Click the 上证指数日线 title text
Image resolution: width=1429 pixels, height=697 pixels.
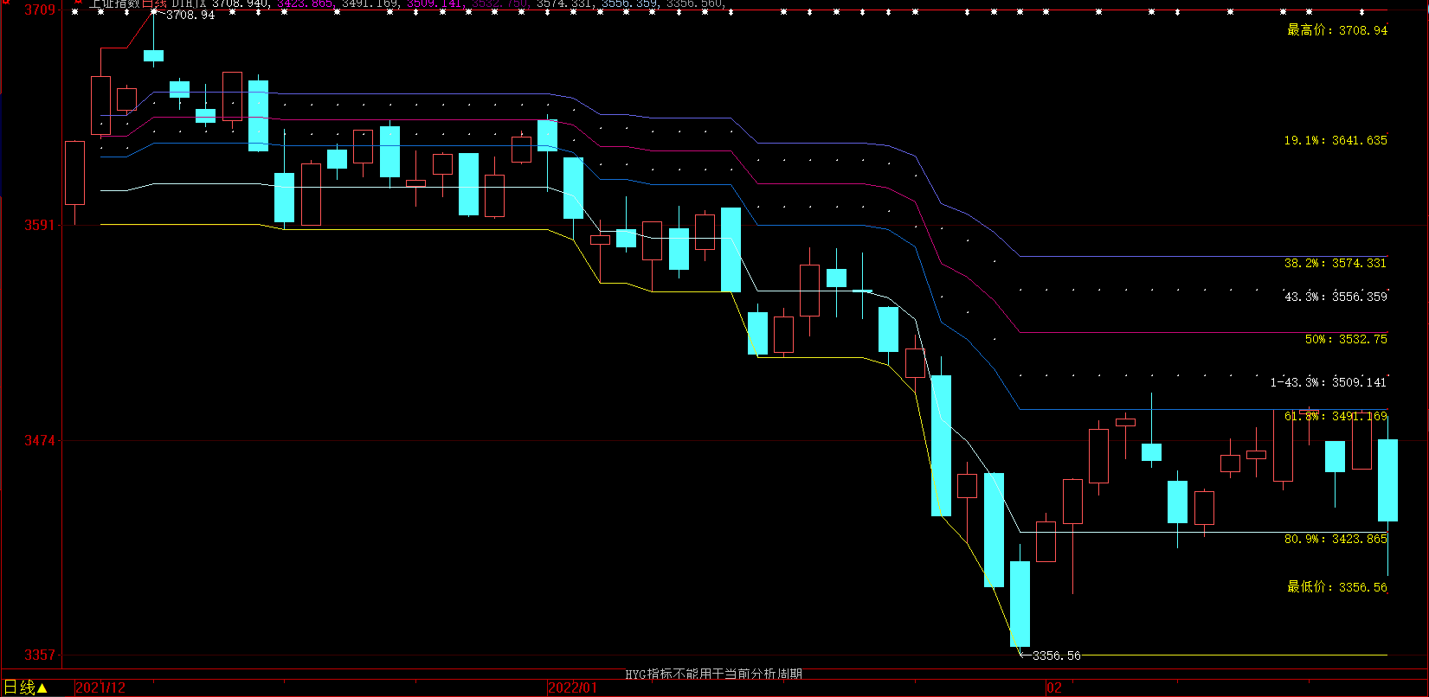[128, 3]
